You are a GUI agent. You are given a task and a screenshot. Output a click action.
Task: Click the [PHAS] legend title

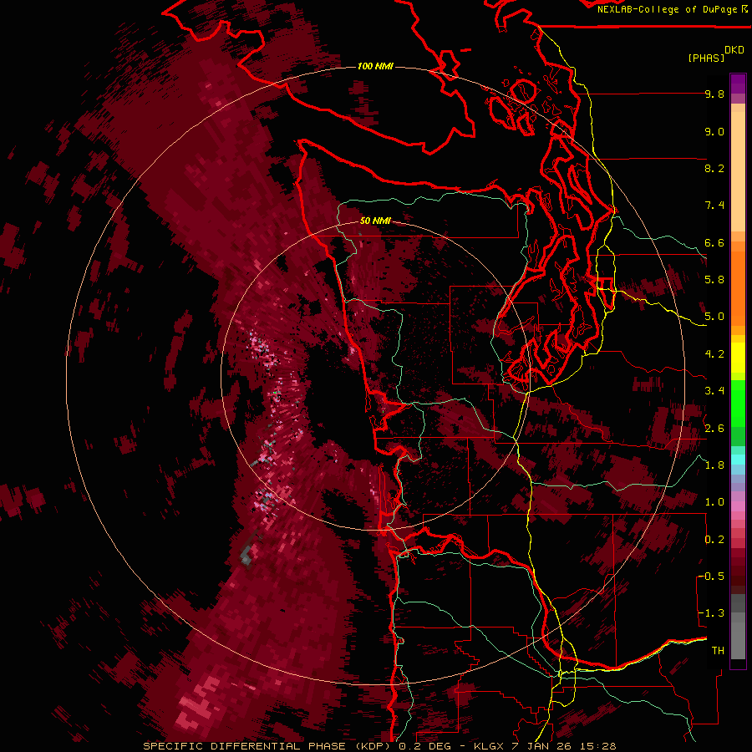click(x=706, y=58)
